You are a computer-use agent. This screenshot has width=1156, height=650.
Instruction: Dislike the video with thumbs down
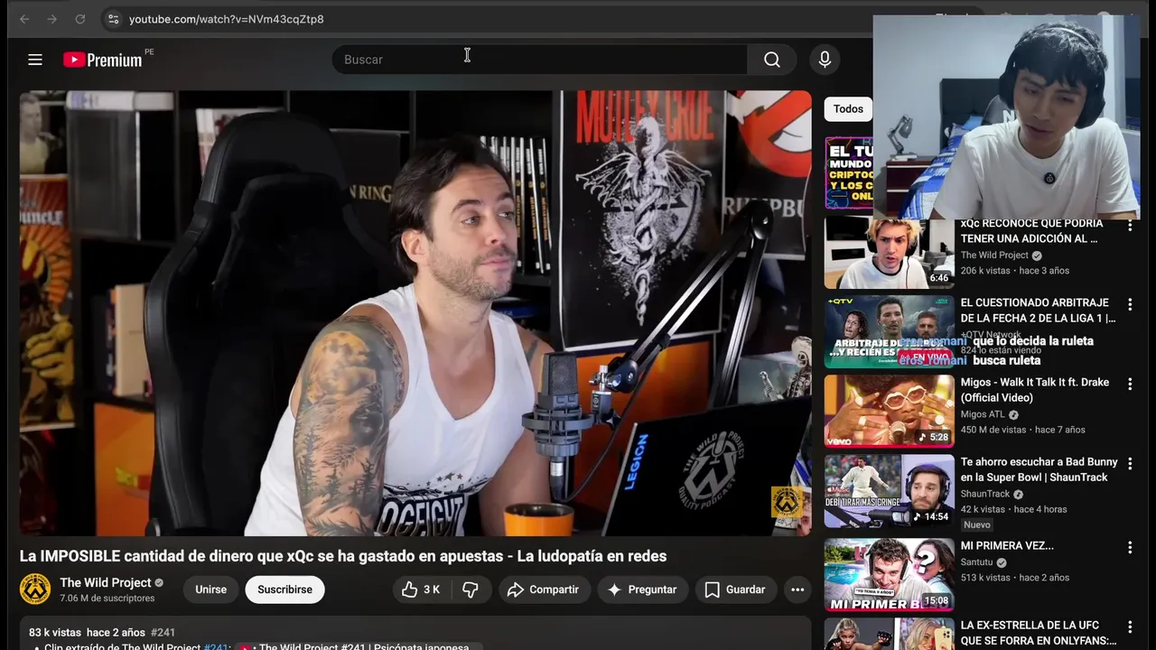(x=471, y=590)
